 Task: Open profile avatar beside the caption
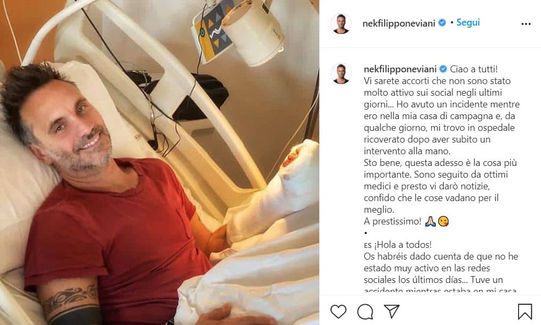click(341, 73)
